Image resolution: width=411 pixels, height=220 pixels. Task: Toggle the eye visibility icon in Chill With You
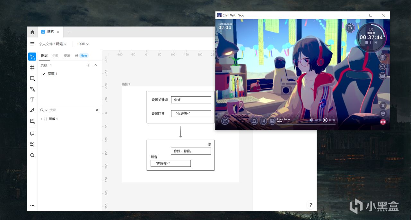[383, 105]
